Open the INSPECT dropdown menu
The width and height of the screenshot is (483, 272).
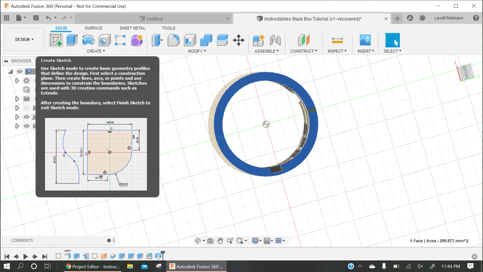(337, 51)
